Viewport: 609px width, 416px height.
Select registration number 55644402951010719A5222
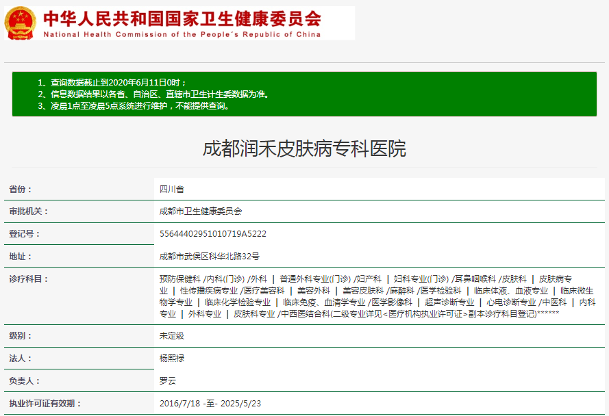[213, 234]
